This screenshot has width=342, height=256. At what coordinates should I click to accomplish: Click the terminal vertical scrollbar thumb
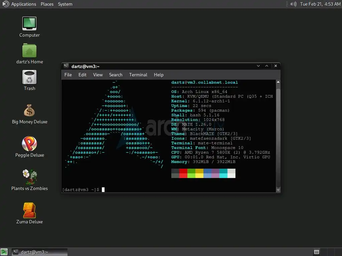tap(278, 138)
